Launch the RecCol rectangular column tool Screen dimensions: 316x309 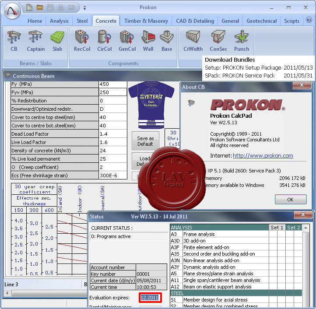(82, 41)
